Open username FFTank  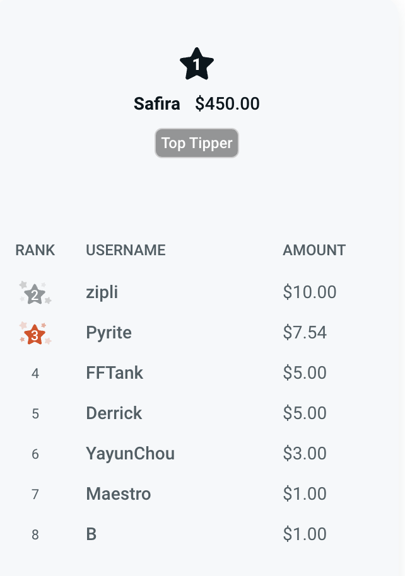[x=114, y=373]
